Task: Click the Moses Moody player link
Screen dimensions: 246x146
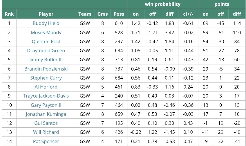Action: click(46, 33)
